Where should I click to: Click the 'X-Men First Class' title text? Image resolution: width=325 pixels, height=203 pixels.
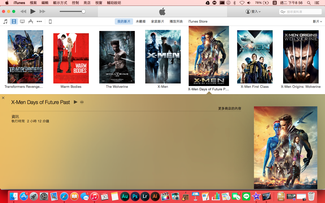point(255,87)
